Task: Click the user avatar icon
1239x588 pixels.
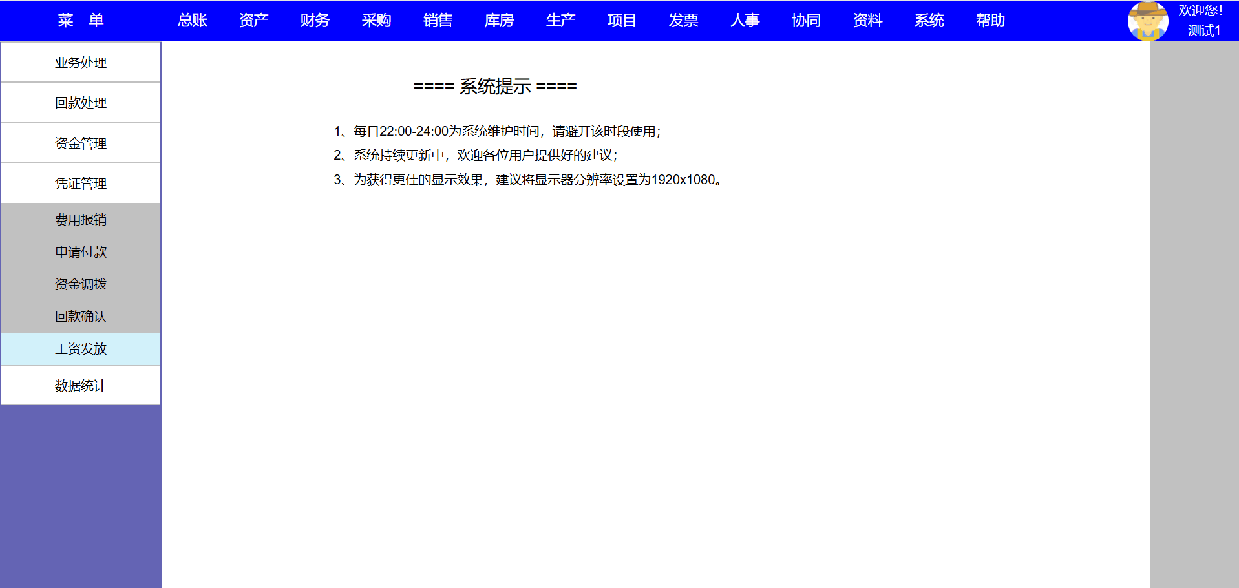Action: click(x=1147, y=21)
